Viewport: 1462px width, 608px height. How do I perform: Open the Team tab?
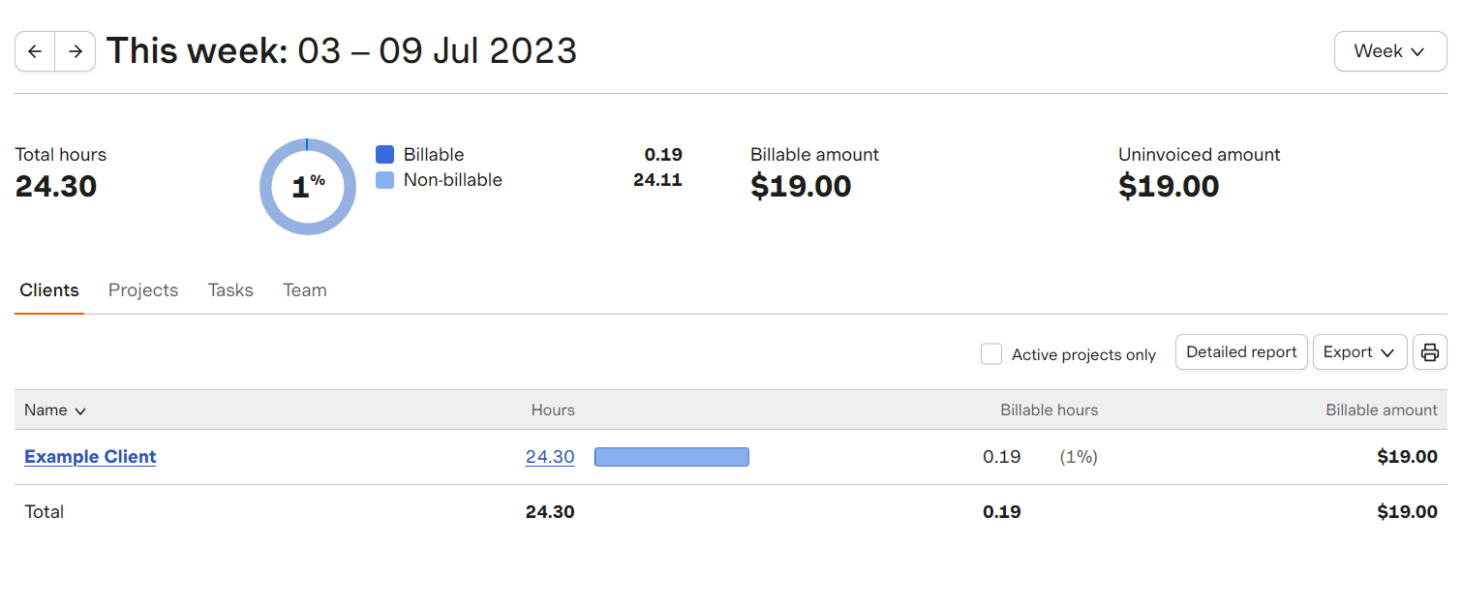click(304, 289)
